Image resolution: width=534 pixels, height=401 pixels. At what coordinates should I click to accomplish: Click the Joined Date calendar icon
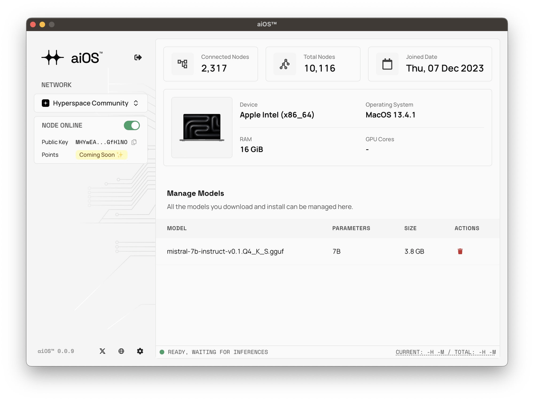[x=387, y=64]
